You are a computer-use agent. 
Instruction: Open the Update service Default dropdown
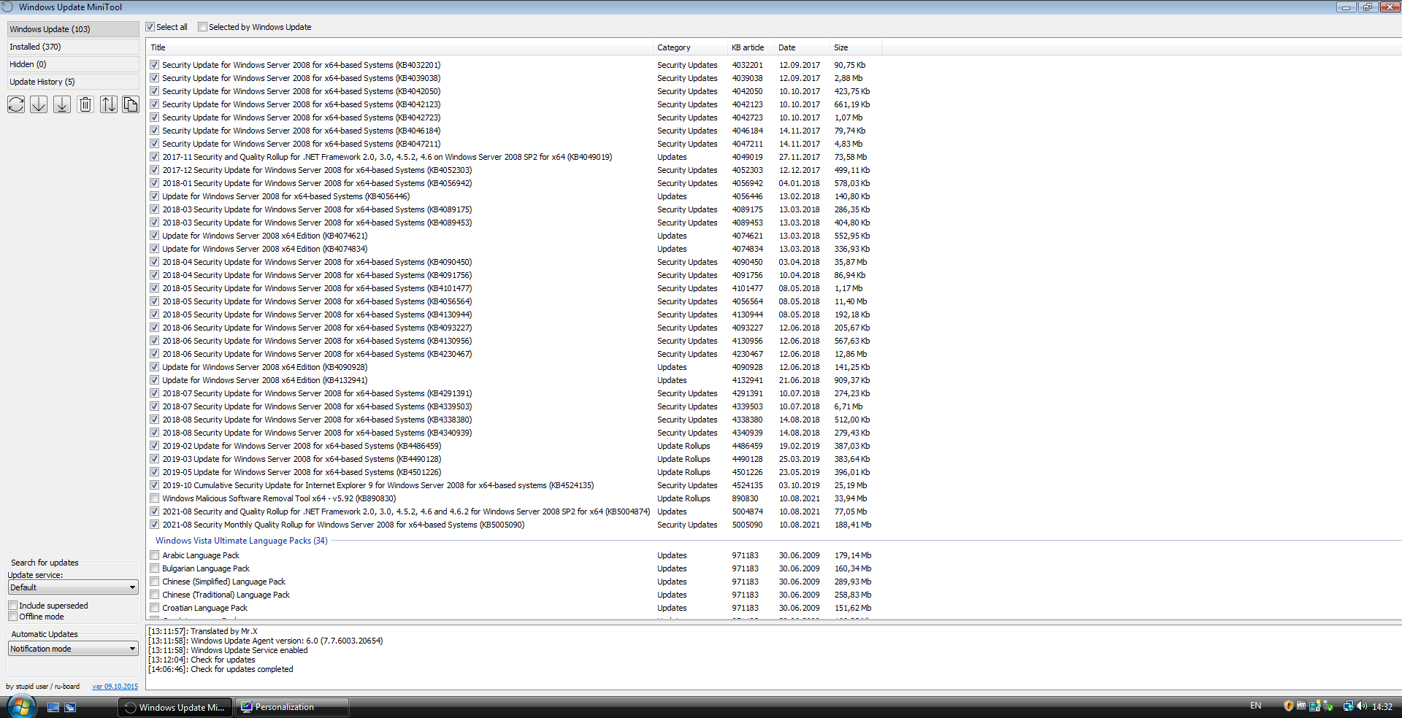(73, 587)
